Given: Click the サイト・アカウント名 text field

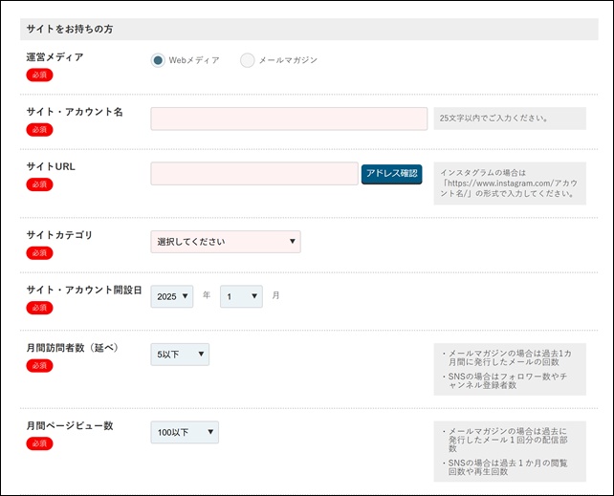Looking at the screenshot, I should coord(289,119).
